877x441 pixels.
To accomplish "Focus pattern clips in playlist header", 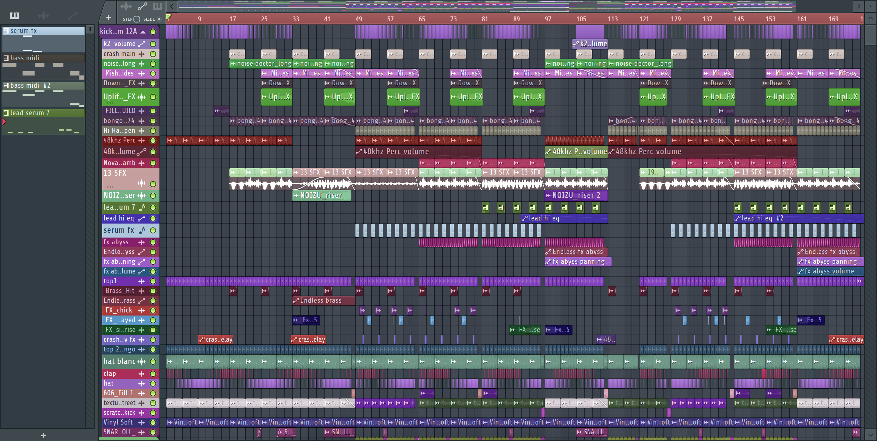I will click(x=157, y=6).
